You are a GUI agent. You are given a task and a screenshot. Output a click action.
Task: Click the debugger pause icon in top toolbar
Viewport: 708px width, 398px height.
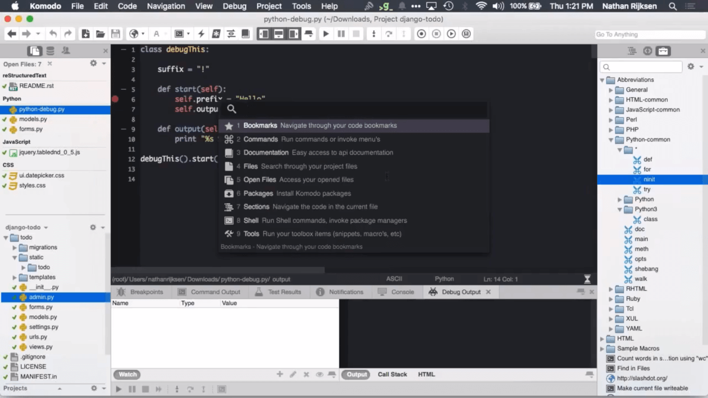pyautogui.click(x=341, y=34)
